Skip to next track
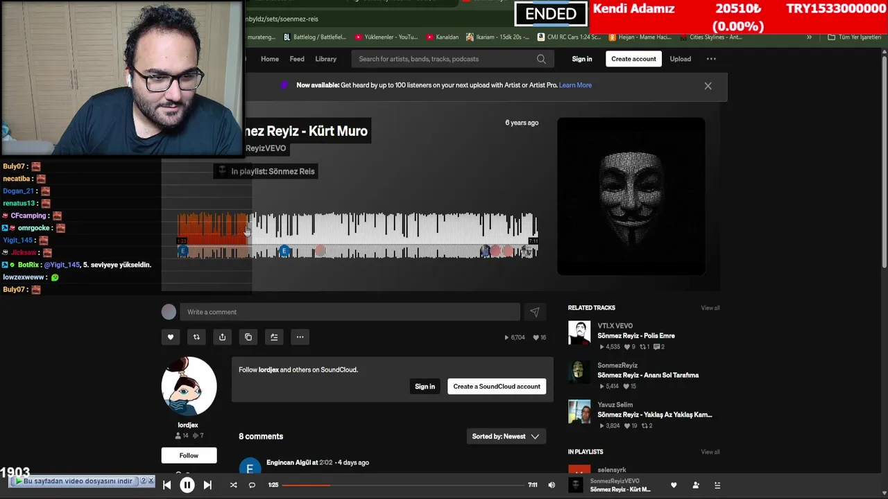The image size is (888, 499). coord(207,485)
